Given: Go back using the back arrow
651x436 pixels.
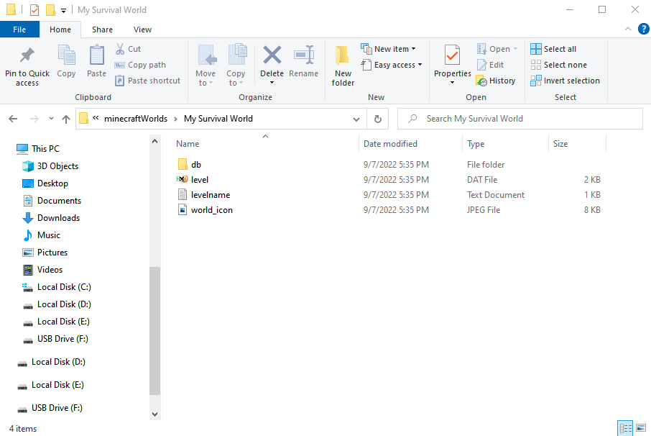Looking at the screenshot, I should (x=13, y=119).
